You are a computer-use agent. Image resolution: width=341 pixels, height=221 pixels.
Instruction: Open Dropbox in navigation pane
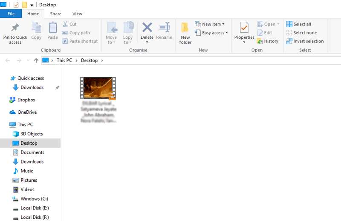point(22,100)
